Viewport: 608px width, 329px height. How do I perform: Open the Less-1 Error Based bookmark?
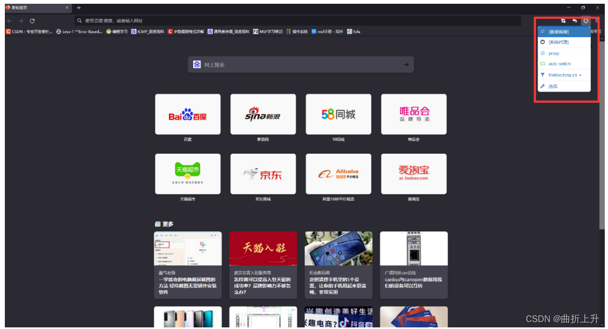pyautogui.click(x=79, y=32)
